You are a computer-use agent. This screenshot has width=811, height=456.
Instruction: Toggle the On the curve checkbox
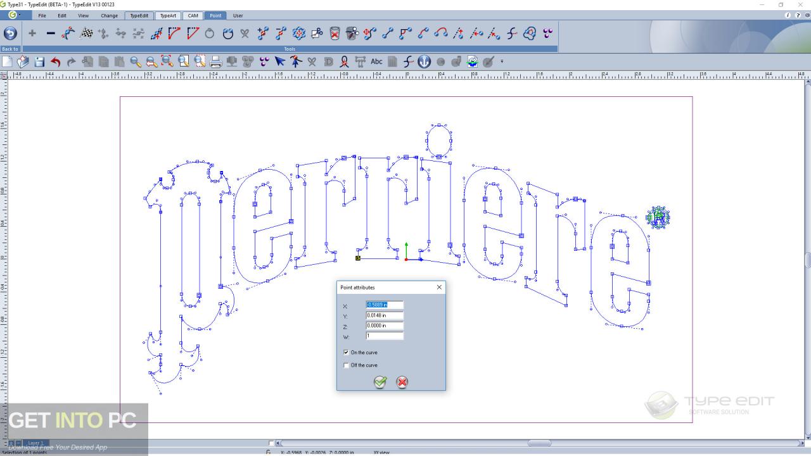(346, 352)
